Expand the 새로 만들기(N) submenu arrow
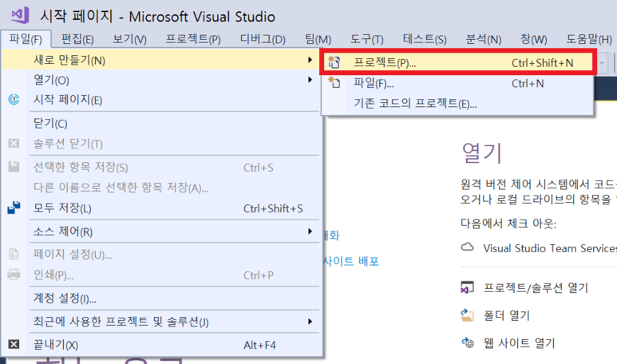This screenshot has height=364, width=617. [310, 60]
